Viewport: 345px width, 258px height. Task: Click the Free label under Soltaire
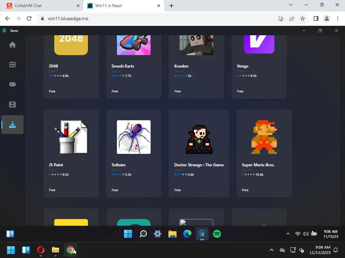click(x=115, y=190)
